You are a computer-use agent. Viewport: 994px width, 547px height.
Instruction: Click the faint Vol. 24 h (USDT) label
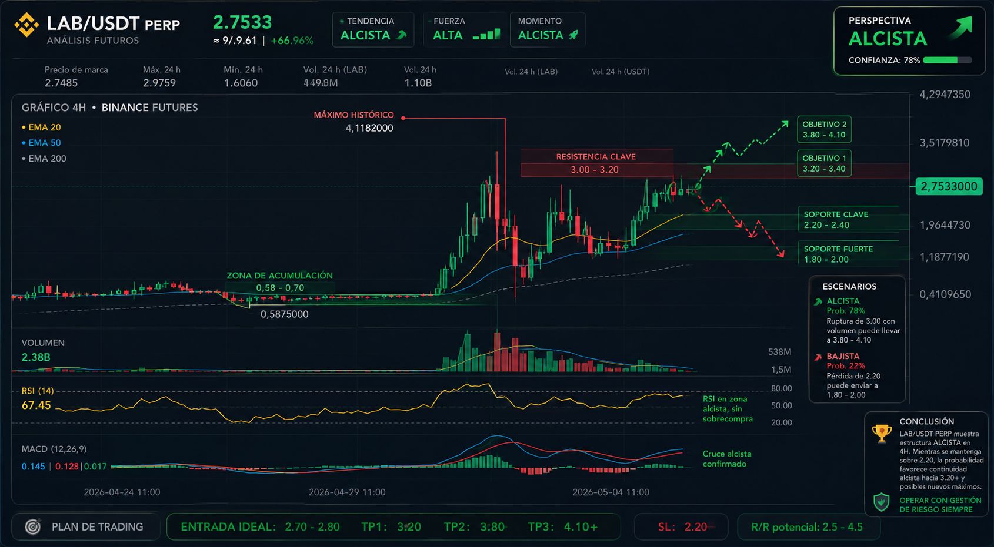coord(621,72)
